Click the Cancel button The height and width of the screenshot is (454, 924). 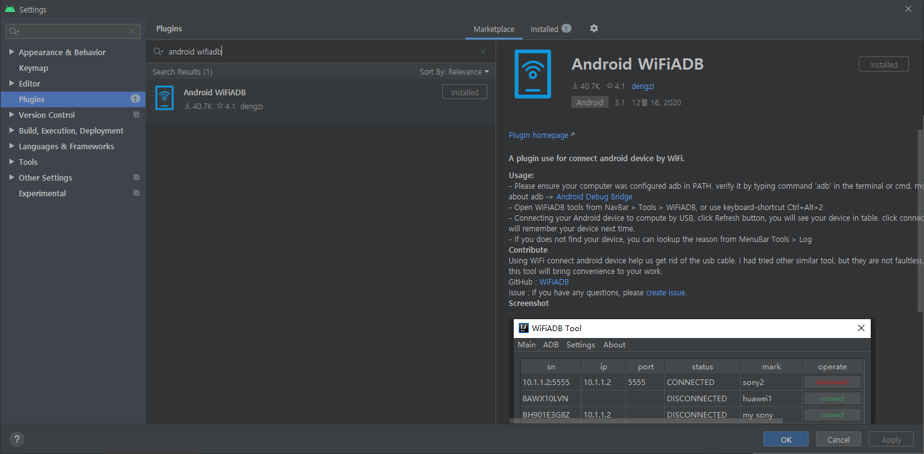[839, 440]
